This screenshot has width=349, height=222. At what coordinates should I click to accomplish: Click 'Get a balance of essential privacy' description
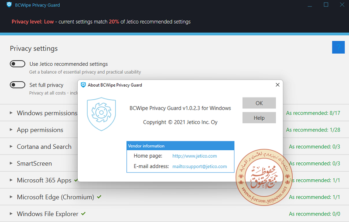pos(85,72)
